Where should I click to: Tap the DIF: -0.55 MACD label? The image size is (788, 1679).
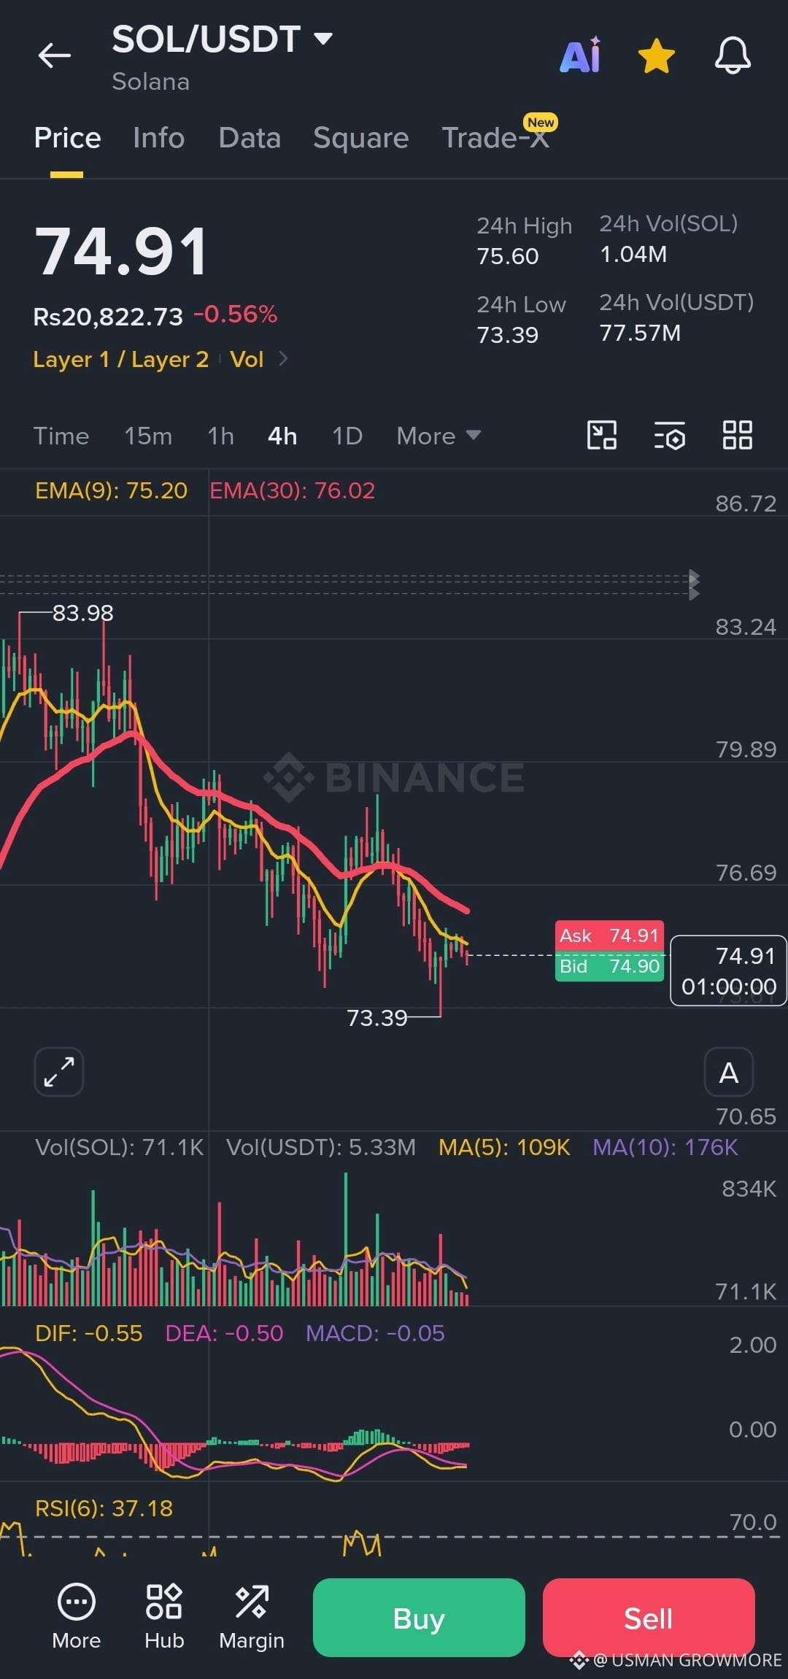pos(88,1333)
